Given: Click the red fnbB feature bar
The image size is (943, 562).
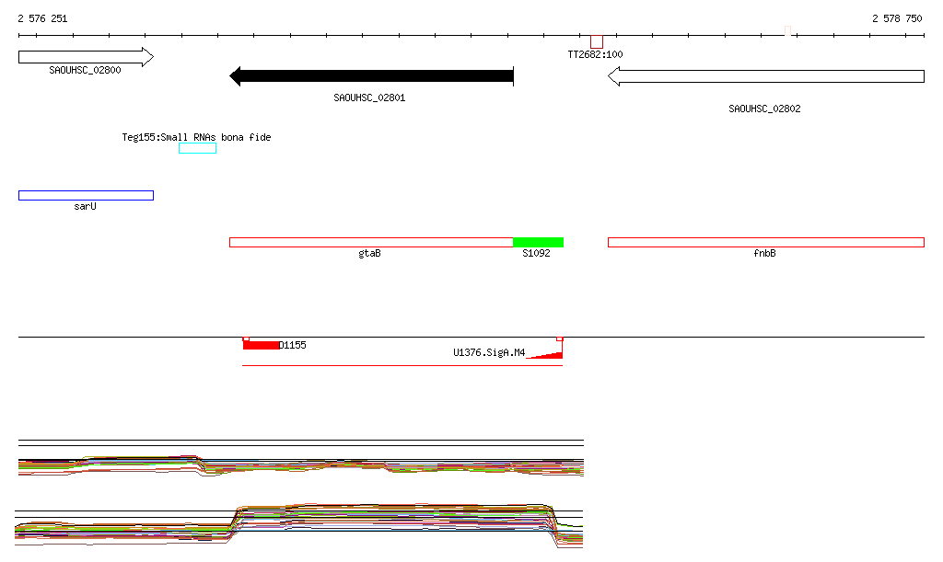Looking at the screenshot, I should pyautogui.click(x=765, y=243).
